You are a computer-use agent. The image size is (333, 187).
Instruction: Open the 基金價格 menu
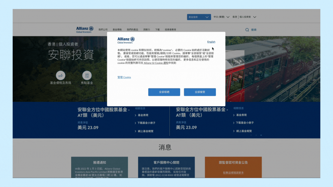coord(117,30)
